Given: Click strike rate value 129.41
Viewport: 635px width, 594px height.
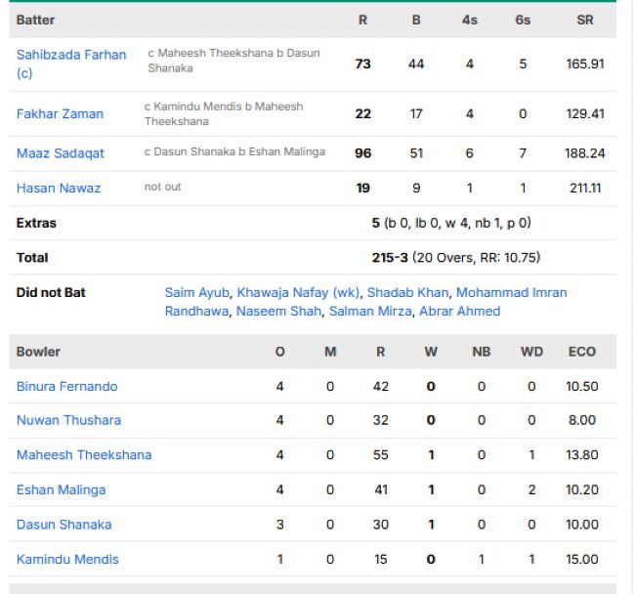Looking at the screenshot, I should 585,113.
